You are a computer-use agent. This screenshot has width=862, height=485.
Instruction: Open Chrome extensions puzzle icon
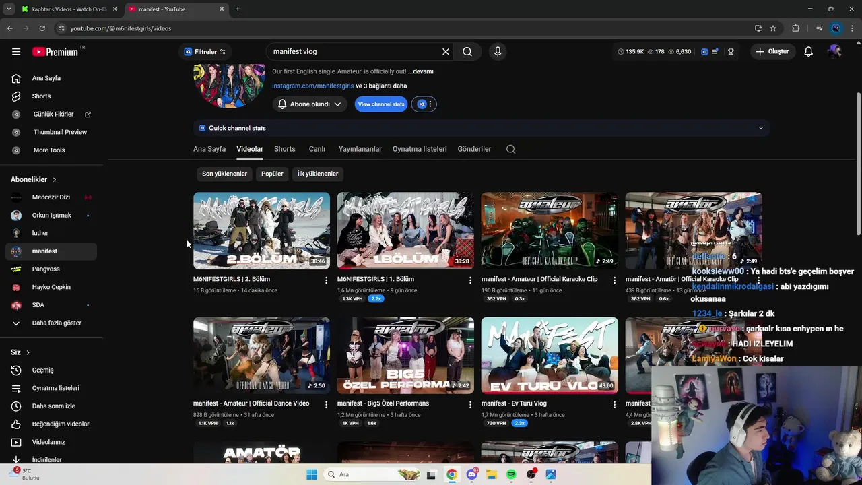pos(796,28)
